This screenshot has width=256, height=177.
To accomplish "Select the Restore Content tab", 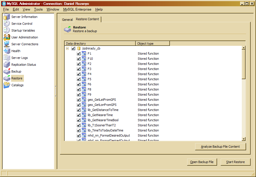I will point(88,19).
